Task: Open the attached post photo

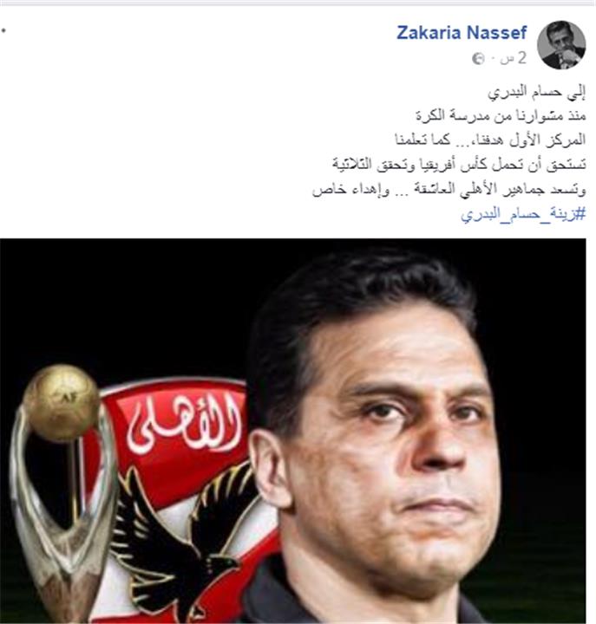Action: coord(293,431)
